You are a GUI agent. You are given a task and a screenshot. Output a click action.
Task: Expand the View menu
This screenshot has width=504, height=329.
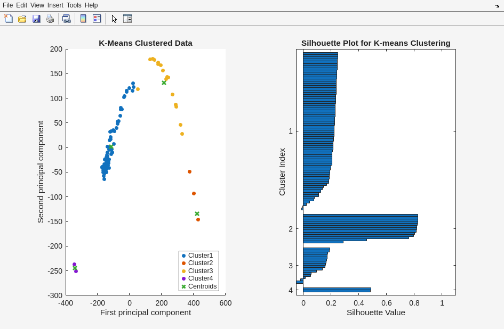point(37,5)
